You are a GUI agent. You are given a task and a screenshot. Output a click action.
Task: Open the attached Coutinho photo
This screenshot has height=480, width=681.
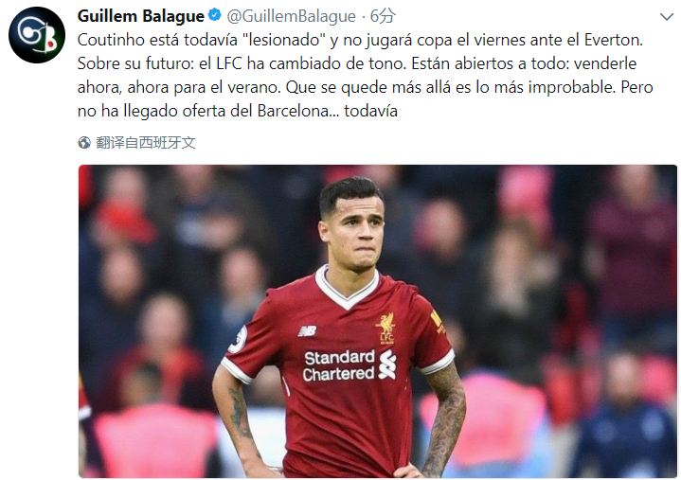(377, 321)
